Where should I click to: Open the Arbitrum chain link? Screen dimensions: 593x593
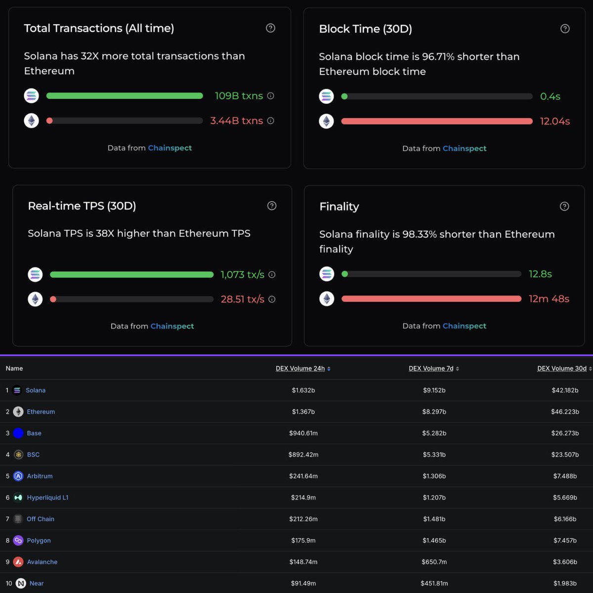(40, 476)
